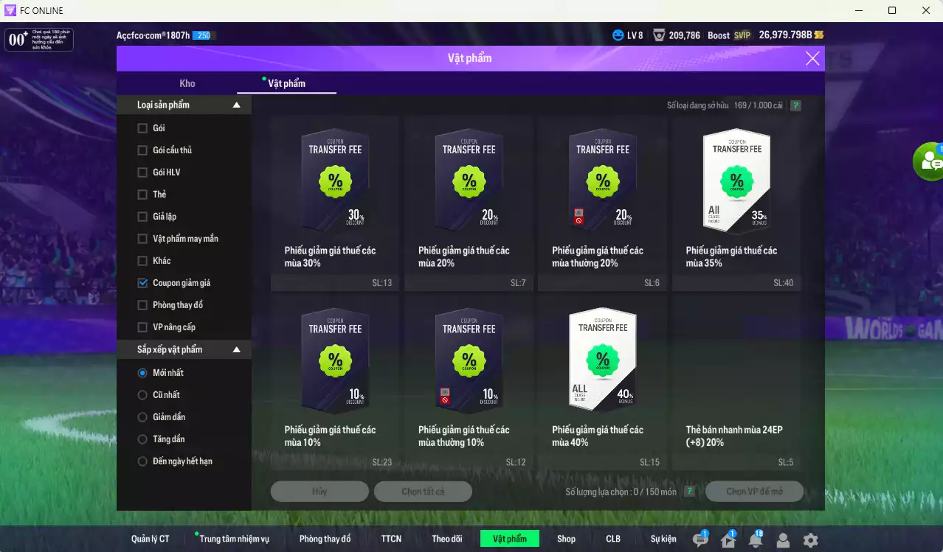Image resolution: width=943 pixels, height=552 pixels.
Task: Check the Gói filter checkbox
Action: (x=142, y=128)
